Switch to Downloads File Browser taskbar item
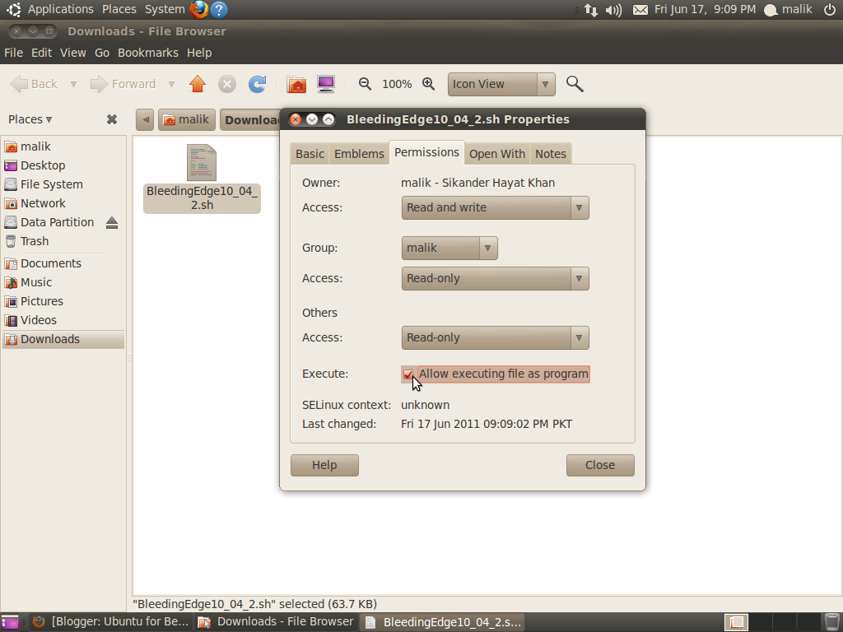 tap(277, 622)
